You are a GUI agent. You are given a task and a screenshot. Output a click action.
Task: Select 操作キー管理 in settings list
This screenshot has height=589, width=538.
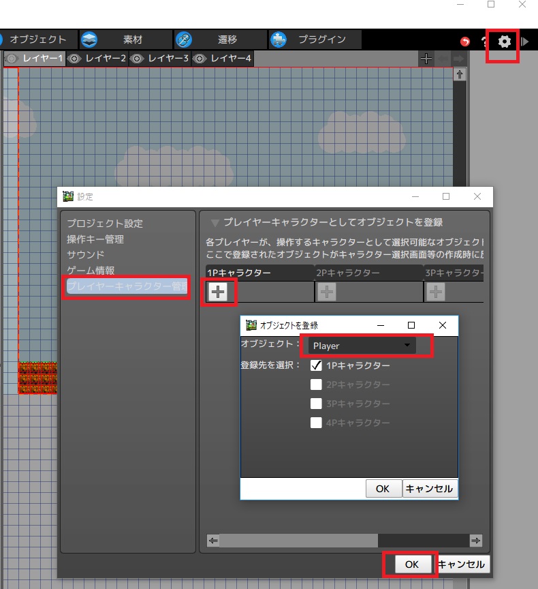tap(95, 239)
